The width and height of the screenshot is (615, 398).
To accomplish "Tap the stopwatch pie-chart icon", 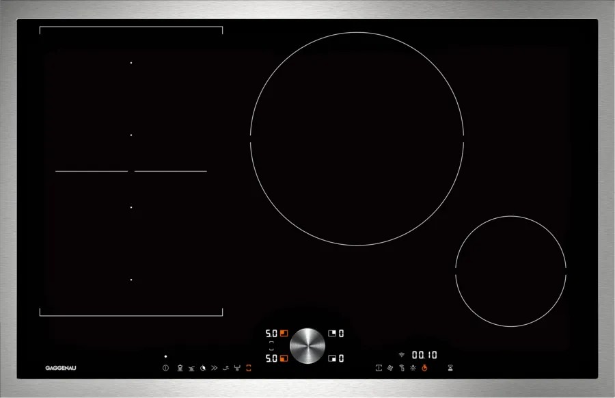I will (203, 368).
